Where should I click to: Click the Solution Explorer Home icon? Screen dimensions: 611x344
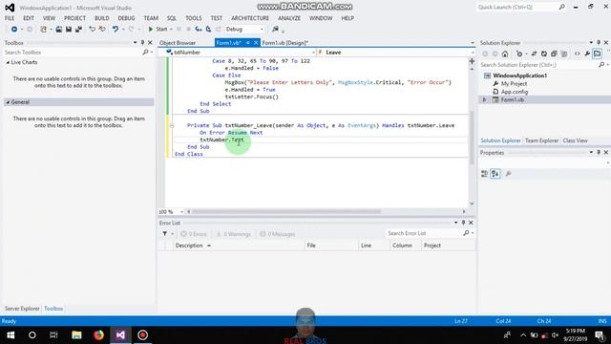pyautogui.click(x=505, y=54)
